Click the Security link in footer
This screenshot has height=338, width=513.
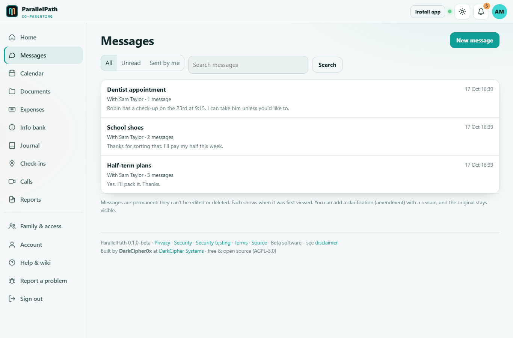click(183, 243)
